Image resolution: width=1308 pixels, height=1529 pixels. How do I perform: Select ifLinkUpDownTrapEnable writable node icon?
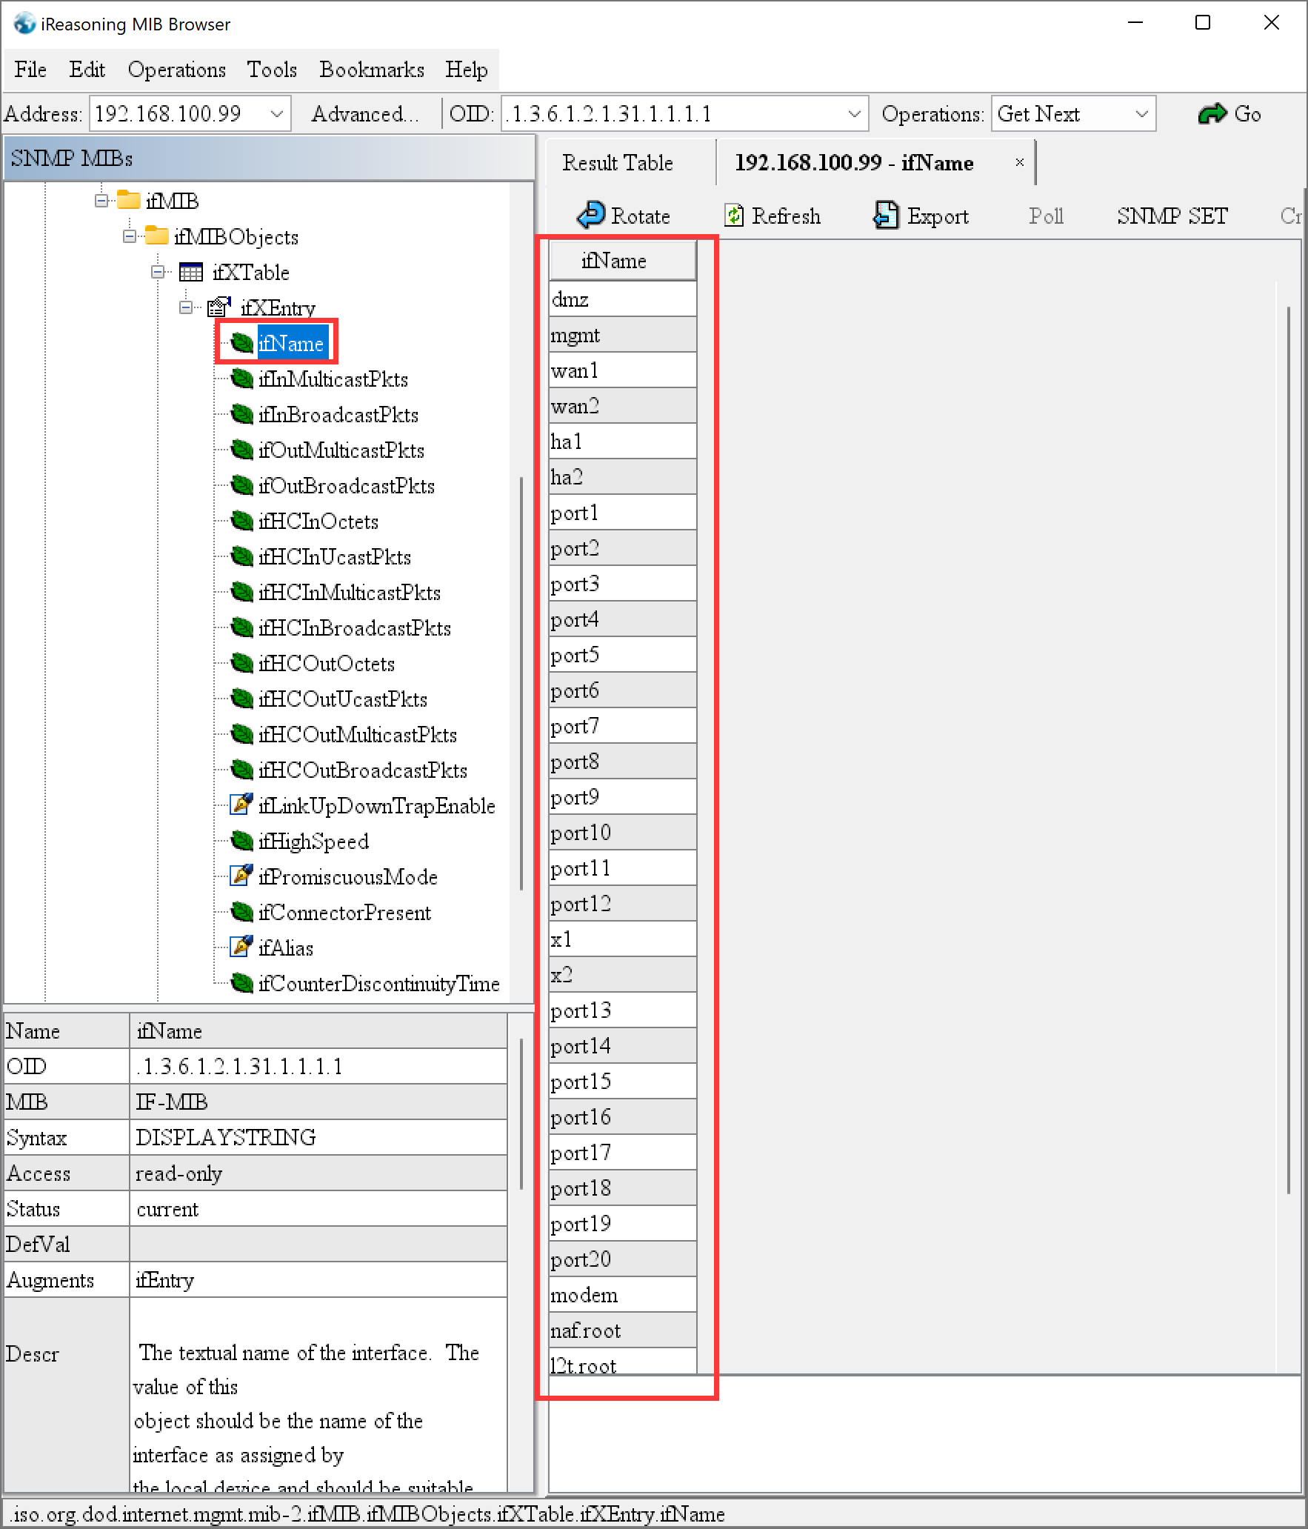pos(241,805)
